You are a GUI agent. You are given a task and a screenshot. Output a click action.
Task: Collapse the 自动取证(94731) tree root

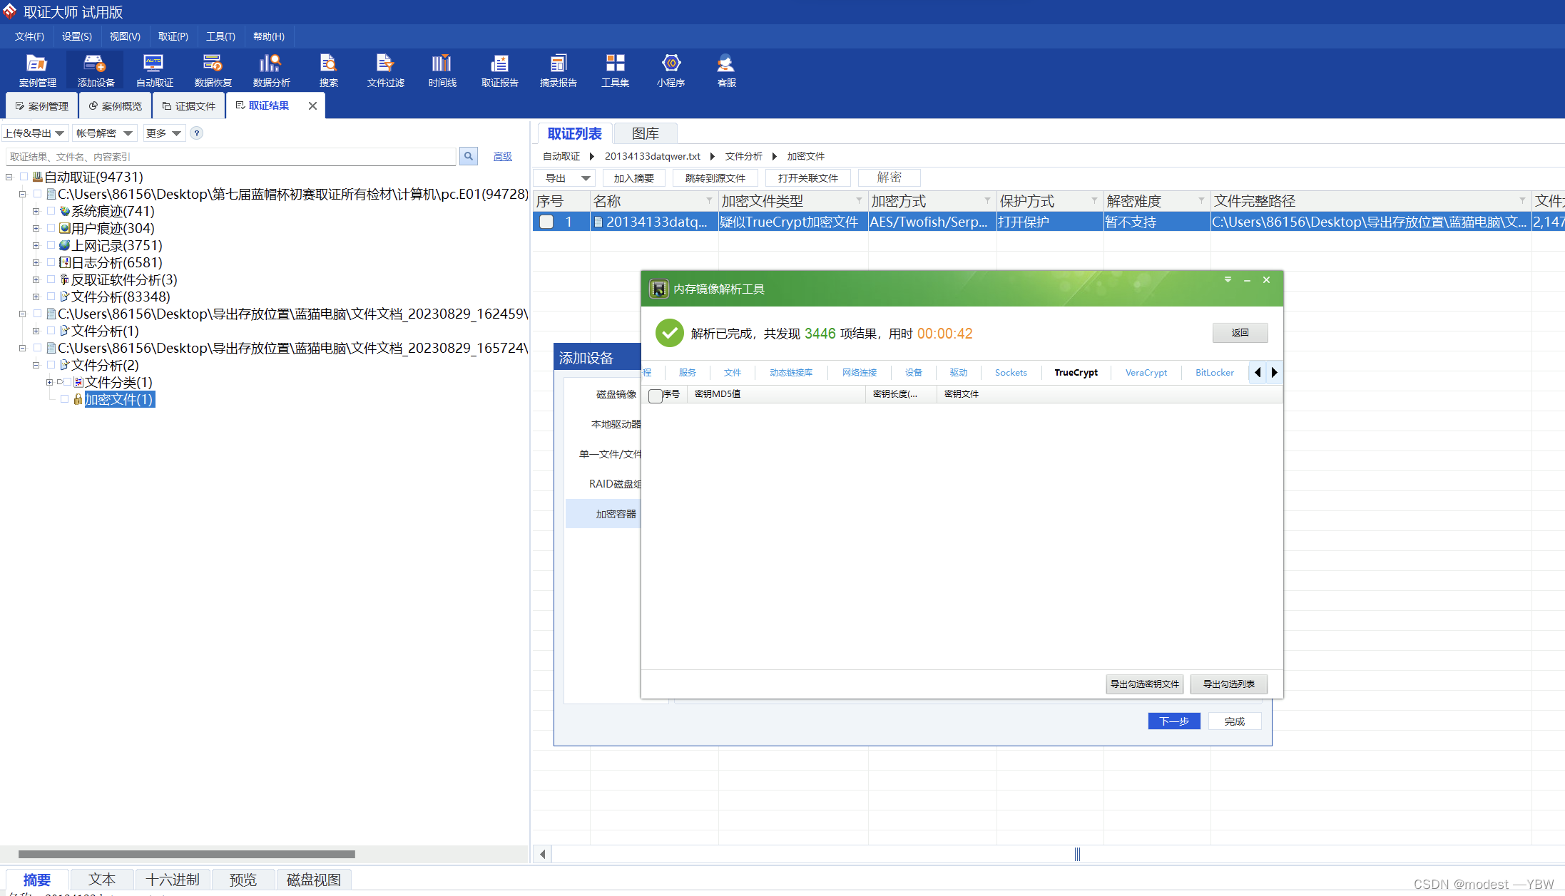click(x=9, y=177)
